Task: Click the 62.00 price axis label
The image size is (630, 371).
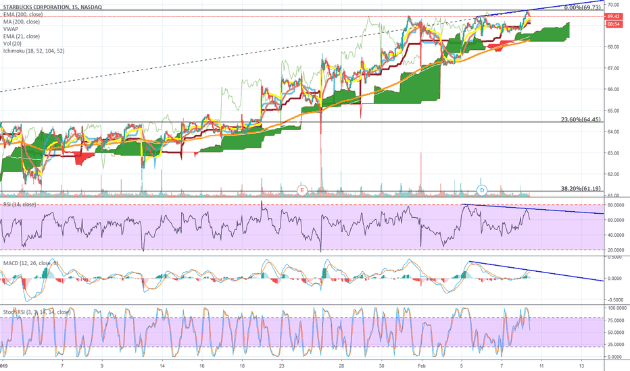Action: [613, 175]
